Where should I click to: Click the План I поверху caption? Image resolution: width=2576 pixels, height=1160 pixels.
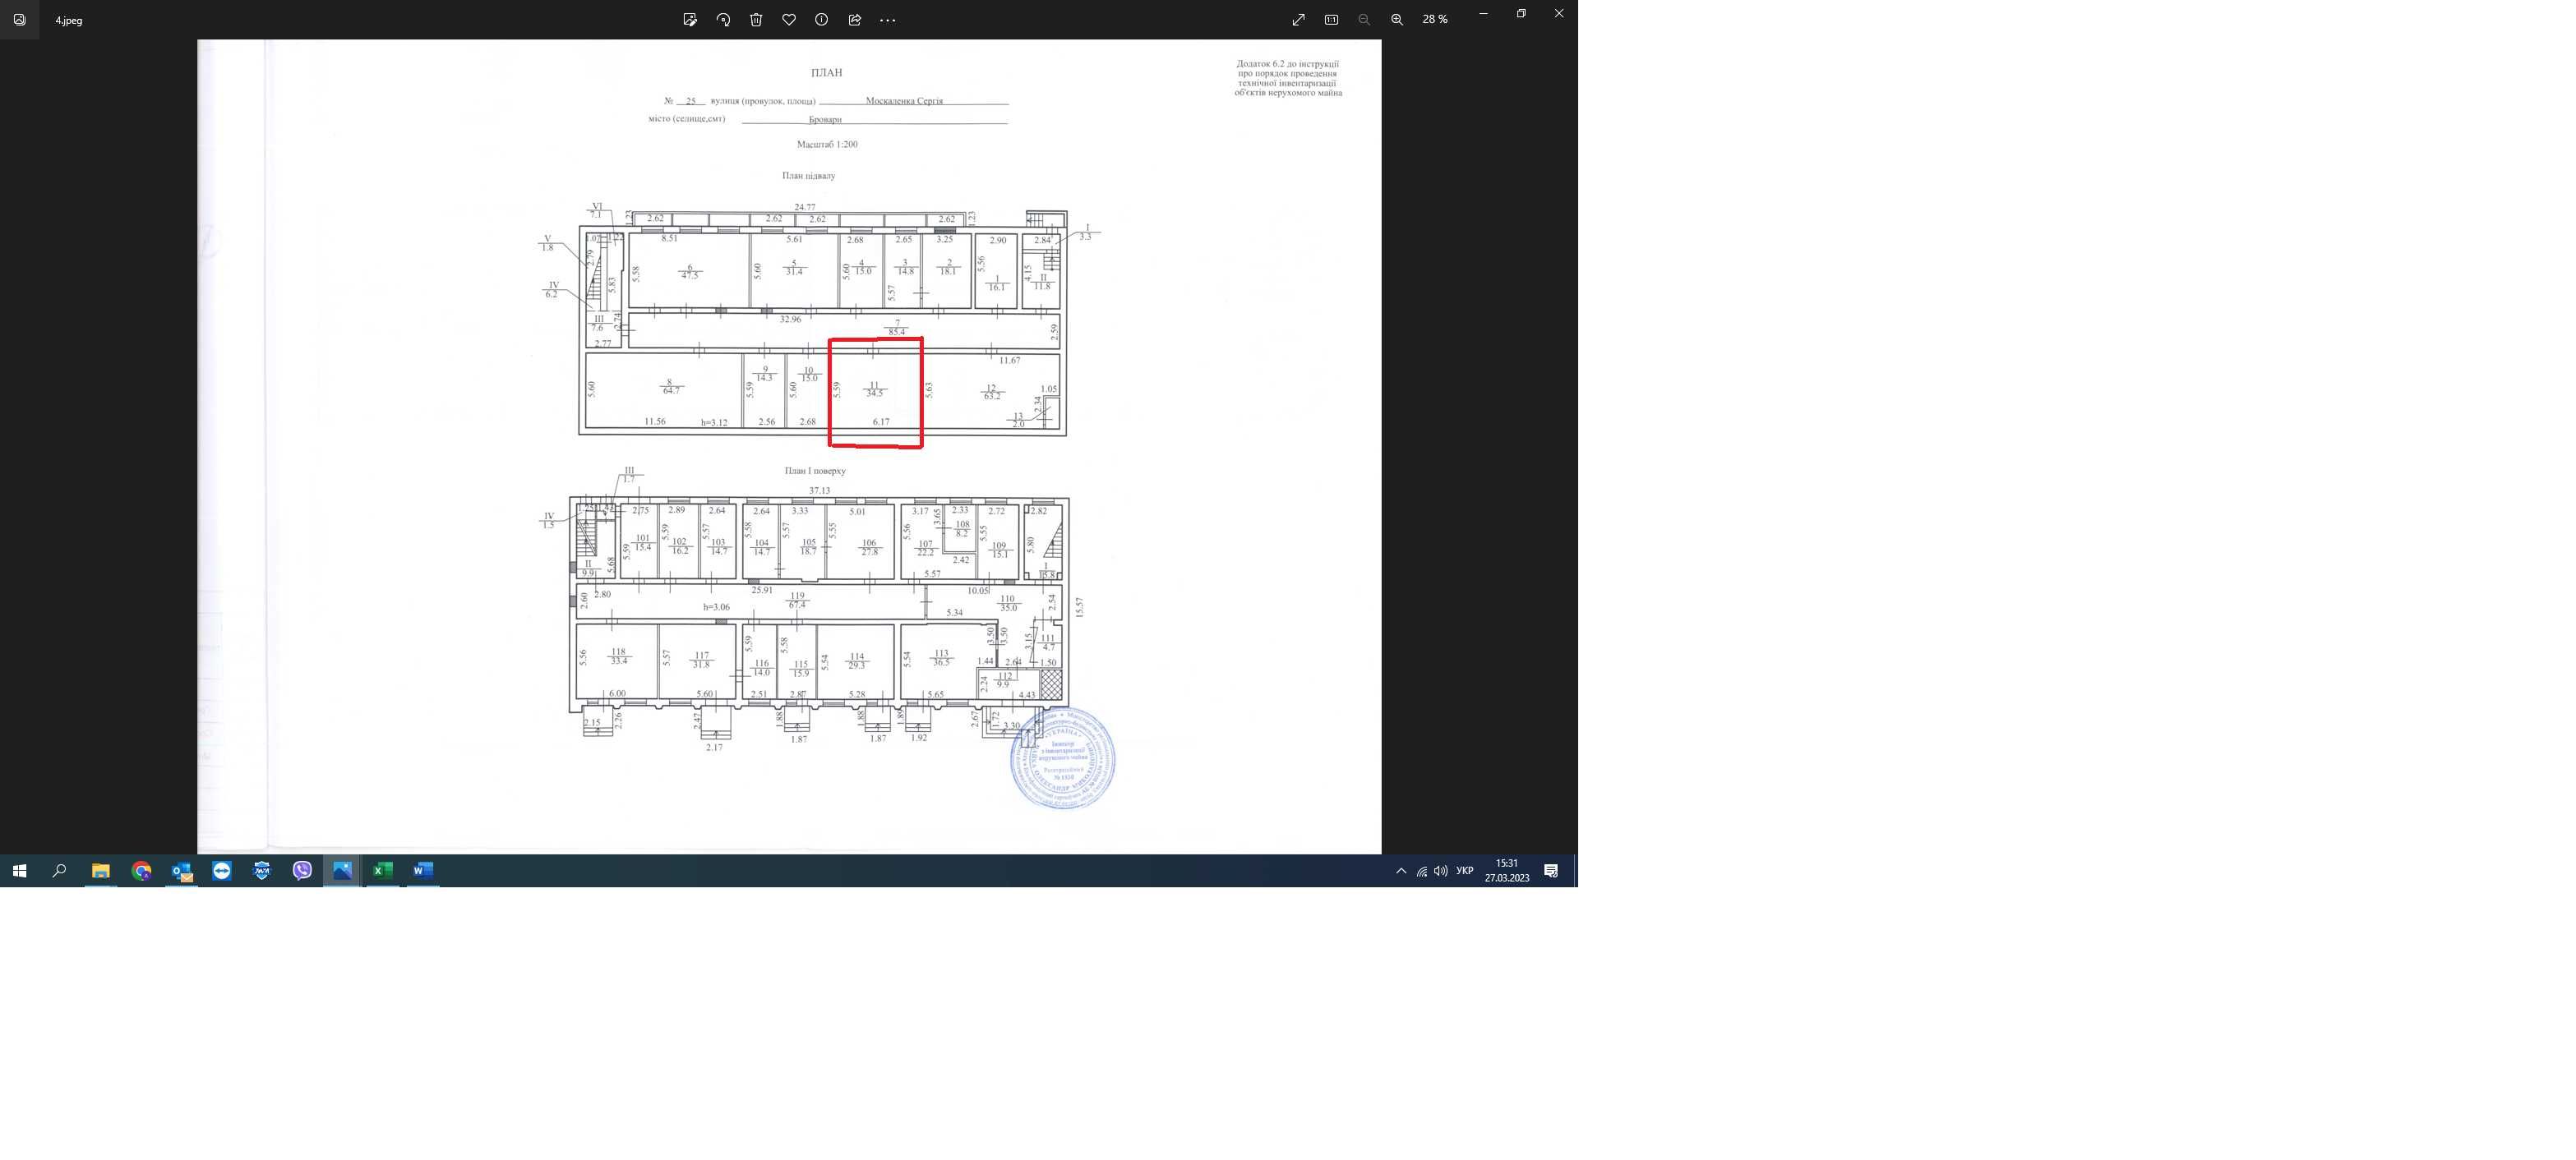[815, 471]
